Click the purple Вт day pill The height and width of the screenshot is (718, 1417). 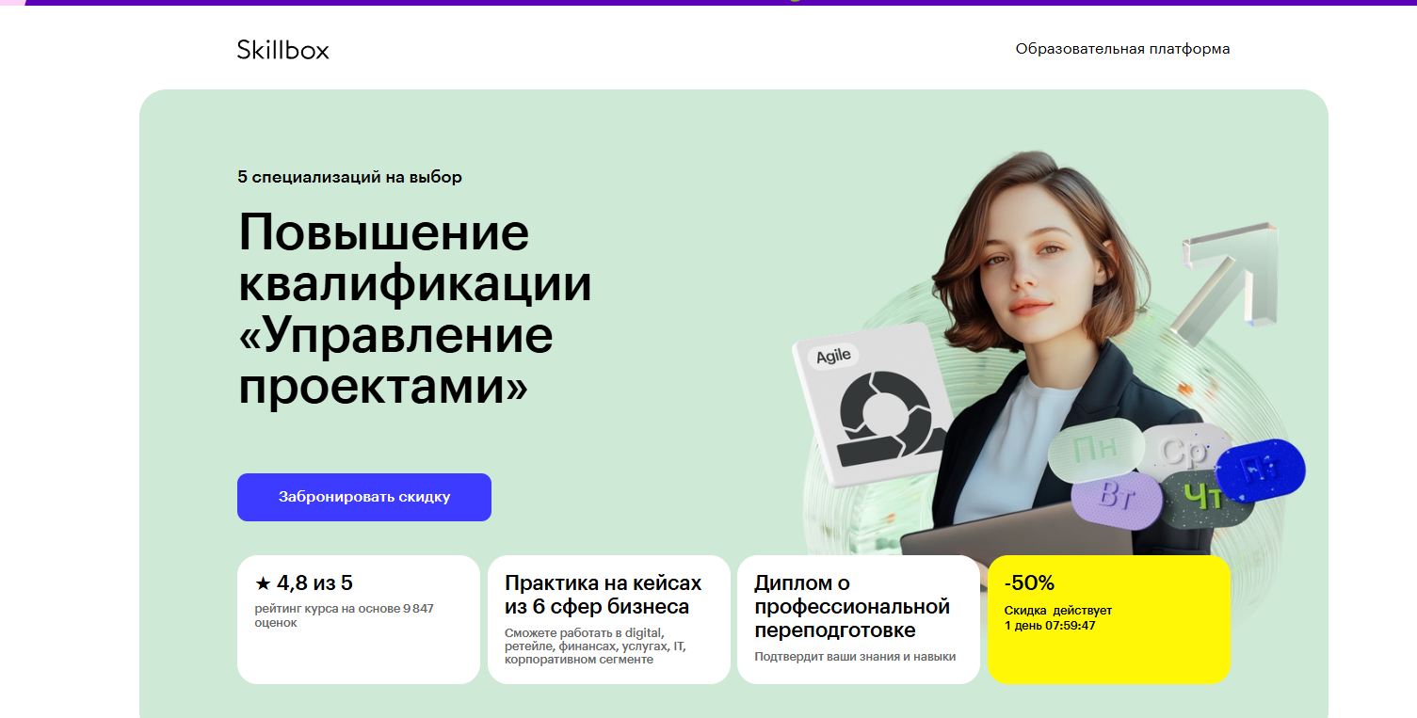coord(1117,499)
